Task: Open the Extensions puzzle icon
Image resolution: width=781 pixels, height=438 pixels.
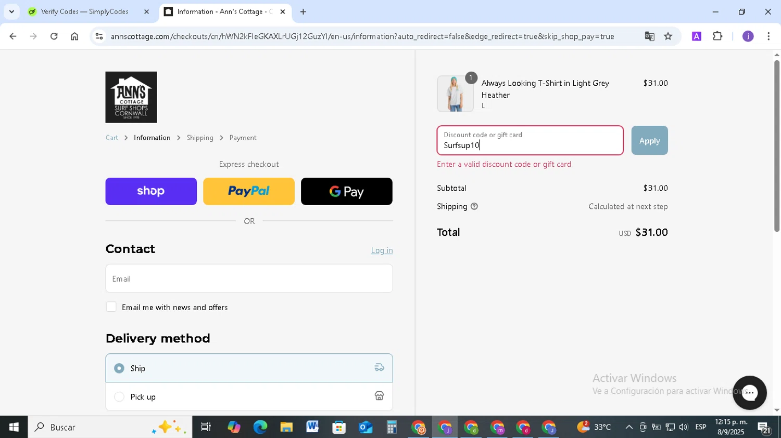Action: pos(717,36)
